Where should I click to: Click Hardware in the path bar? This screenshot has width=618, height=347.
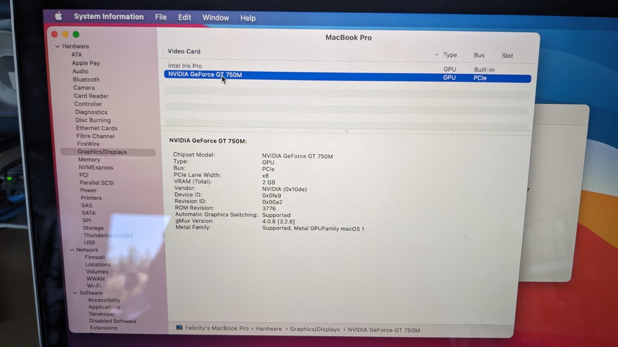click(268, 329)
